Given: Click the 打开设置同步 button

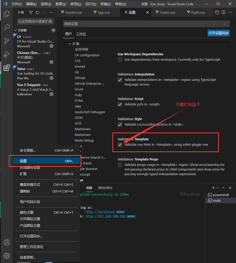Looking at the screenshot, I should coord(218,33).
